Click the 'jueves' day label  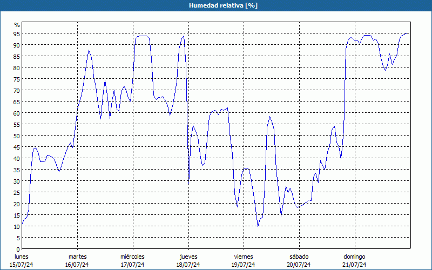coord(188,256)
